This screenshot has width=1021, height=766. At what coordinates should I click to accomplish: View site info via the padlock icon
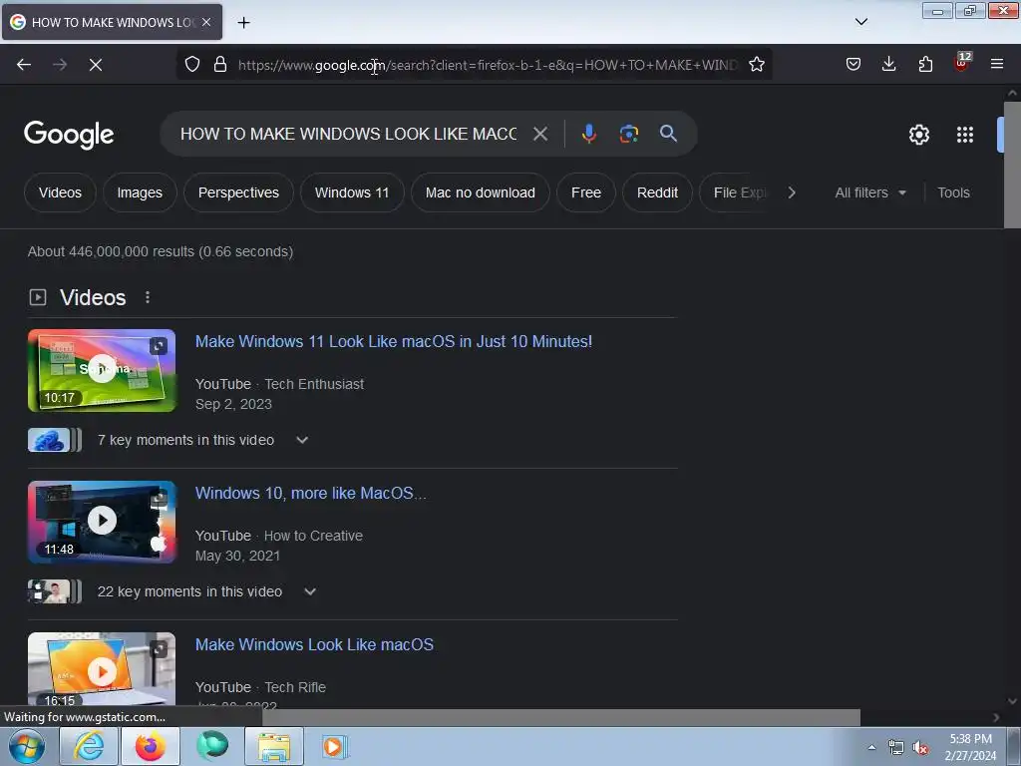[220, 65]
